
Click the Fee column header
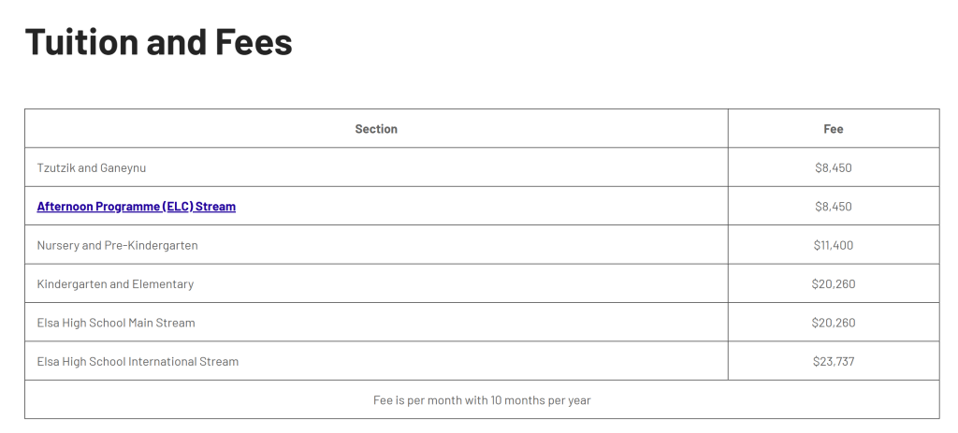tap(833, 129)
